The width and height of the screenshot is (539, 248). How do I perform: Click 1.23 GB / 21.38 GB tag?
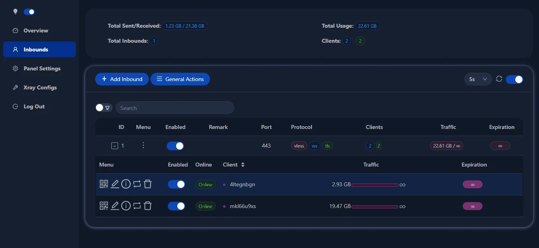(185, 26)
